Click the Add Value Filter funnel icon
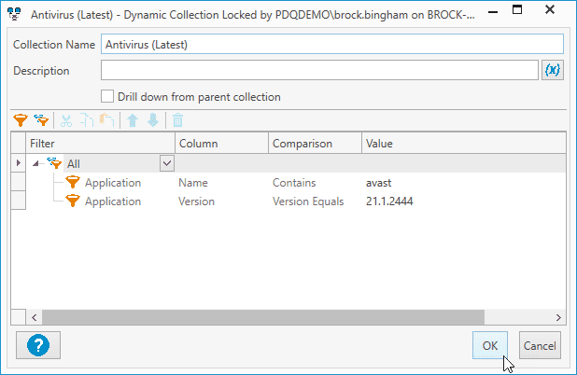577x375 pixels. [21, 120]
